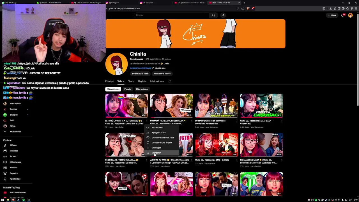Open the browser downloads icon

click(x=331, y=8)
